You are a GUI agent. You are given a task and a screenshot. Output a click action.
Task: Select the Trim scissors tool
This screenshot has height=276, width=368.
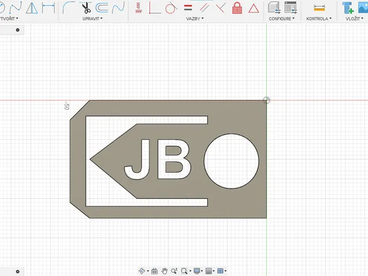86,7
